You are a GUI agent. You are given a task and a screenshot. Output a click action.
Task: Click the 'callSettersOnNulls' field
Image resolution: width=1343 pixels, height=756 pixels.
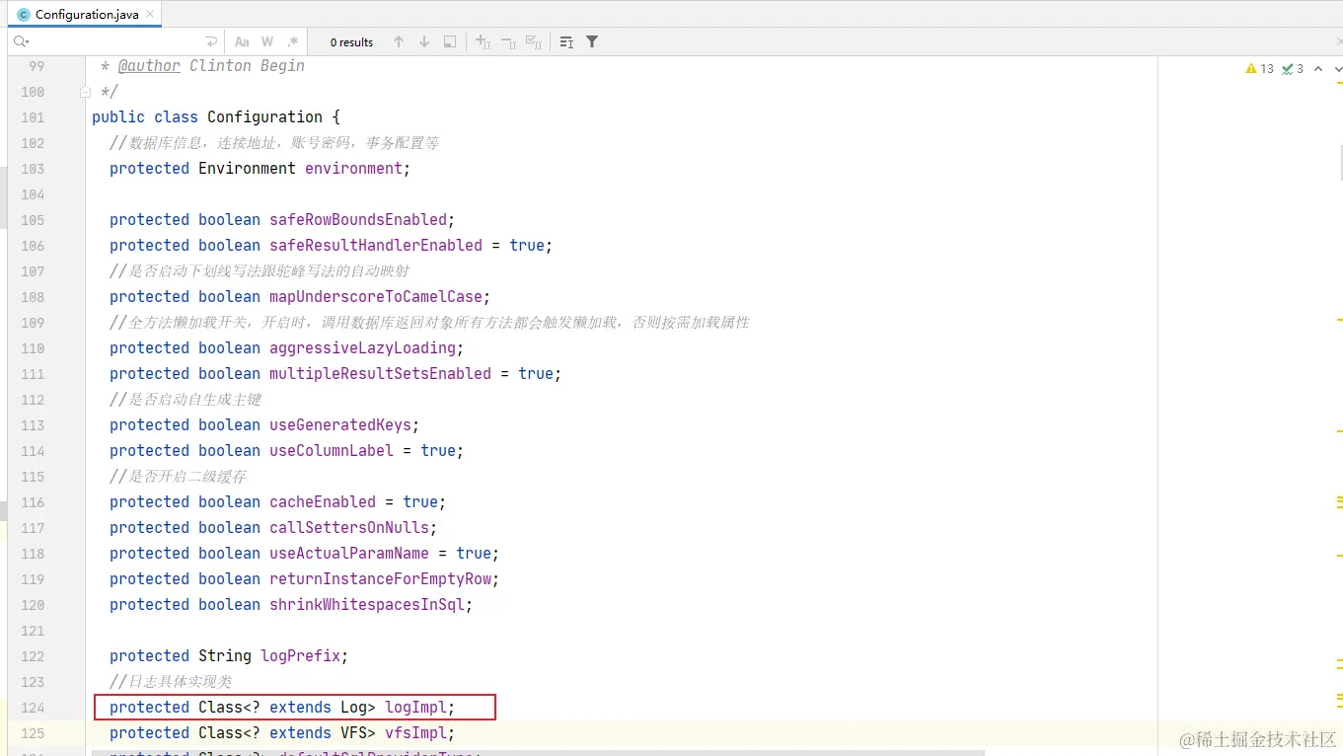(349, 527)
